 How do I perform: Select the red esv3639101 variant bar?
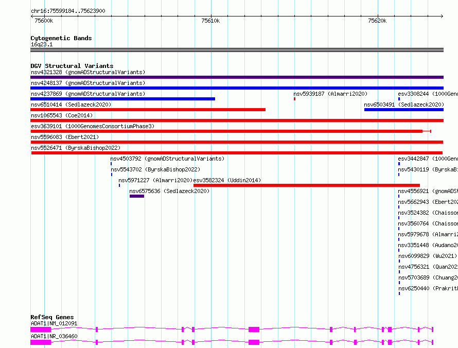click(231, 131)
